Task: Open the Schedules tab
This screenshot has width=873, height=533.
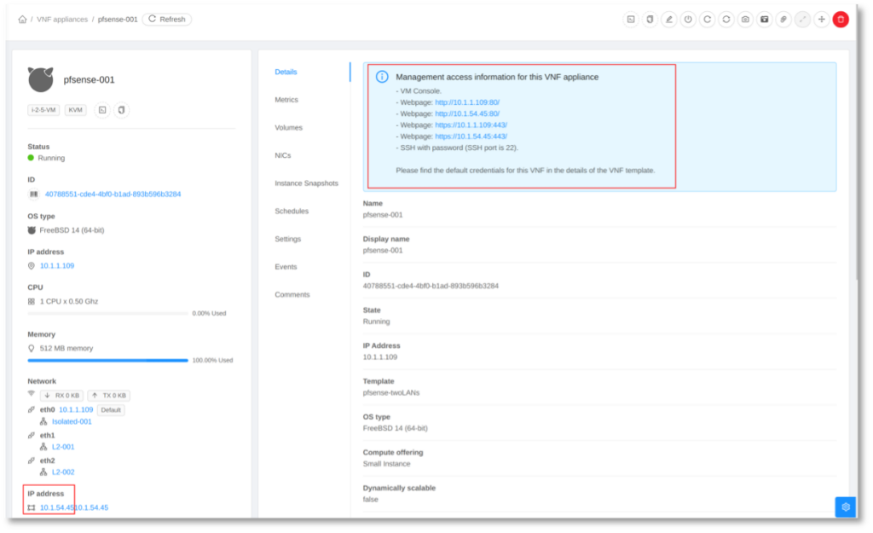Action: (292, 211)
